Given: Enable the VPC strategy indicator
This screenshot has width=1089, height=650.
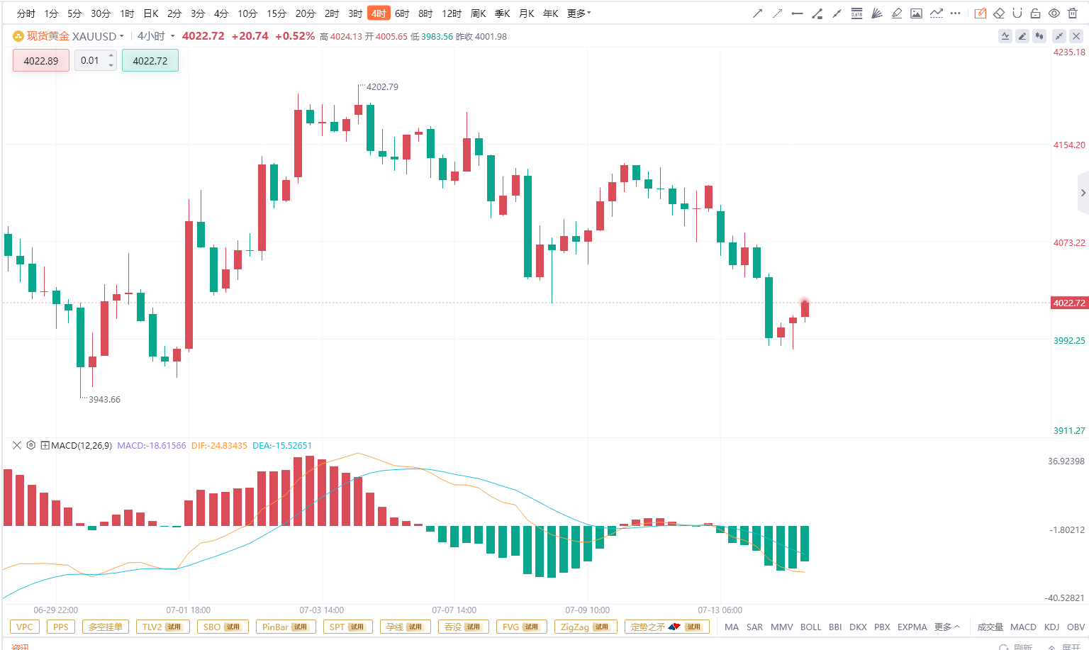Looking at the screenshot, I should (x=25, y=627).
